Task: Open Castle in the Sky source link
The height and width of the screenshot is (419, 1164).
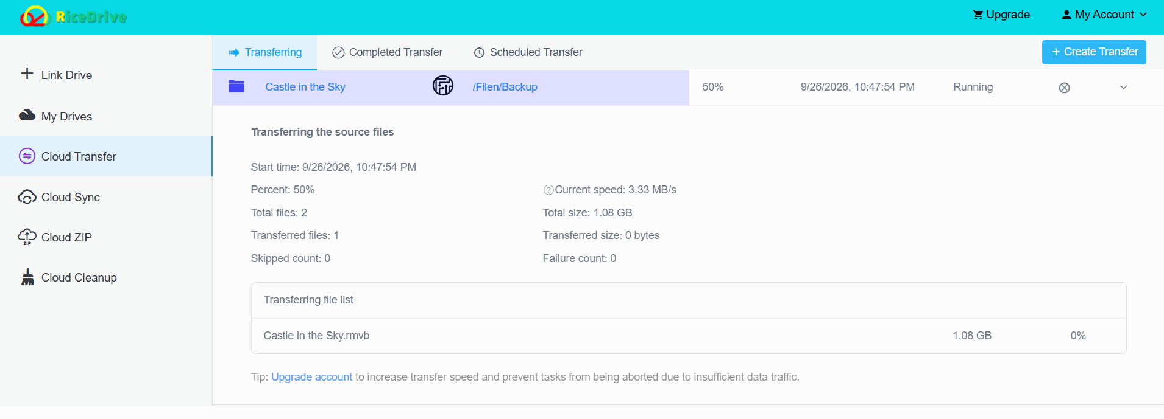Action: 305,87
